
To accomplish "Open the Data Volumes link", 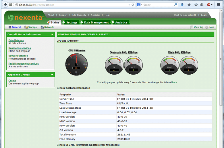I will tap(16, 40).
